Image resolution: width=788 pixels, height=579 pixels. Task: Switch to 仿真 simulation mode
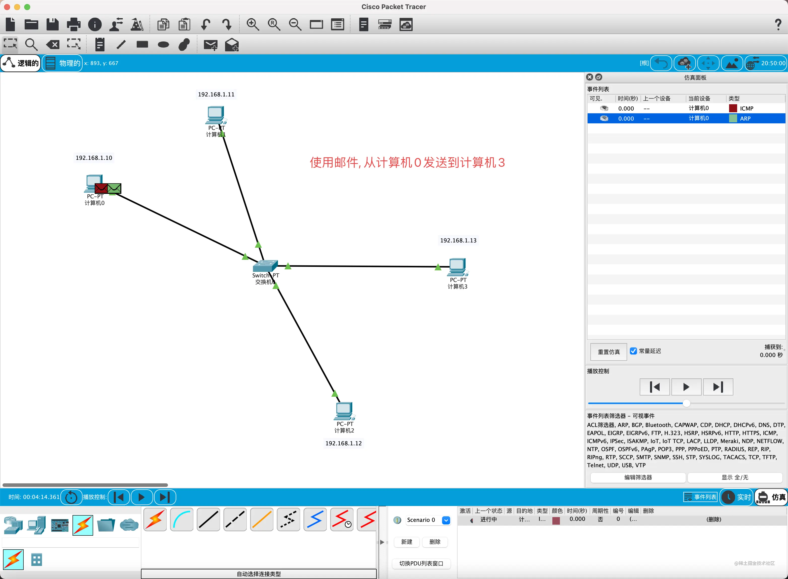771,497
